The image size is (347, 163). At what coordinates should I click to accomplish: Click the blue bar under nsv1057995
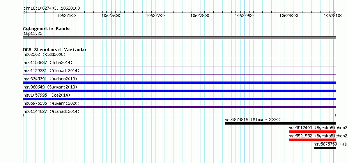[180, 99]
